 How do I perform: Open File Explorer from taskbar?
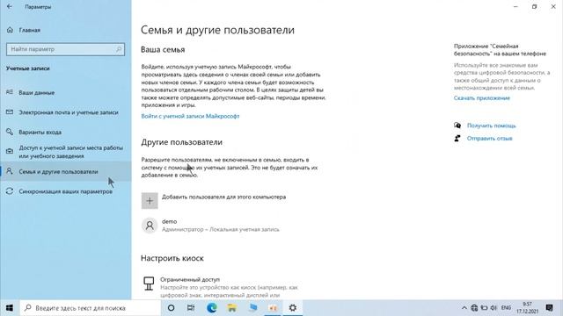point(232,308)
